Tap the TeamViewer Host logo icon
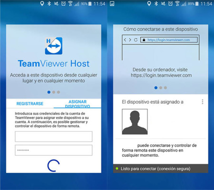The image size is (214, 190). (x=54, y=46)
